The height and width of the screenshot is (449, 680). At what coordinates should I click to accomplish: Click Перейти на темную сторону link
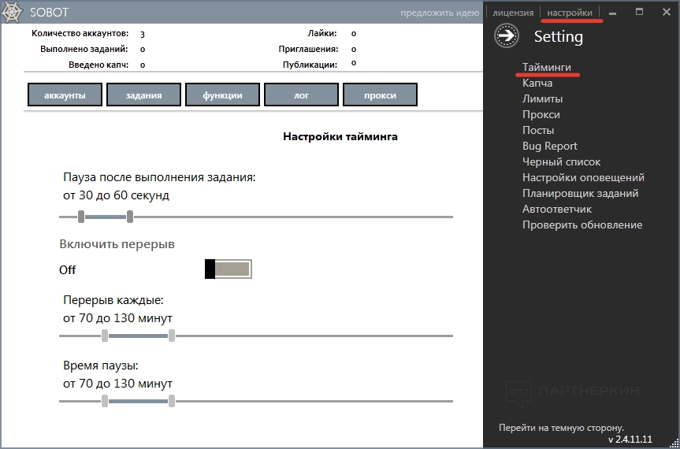click(x=561, y=427)
